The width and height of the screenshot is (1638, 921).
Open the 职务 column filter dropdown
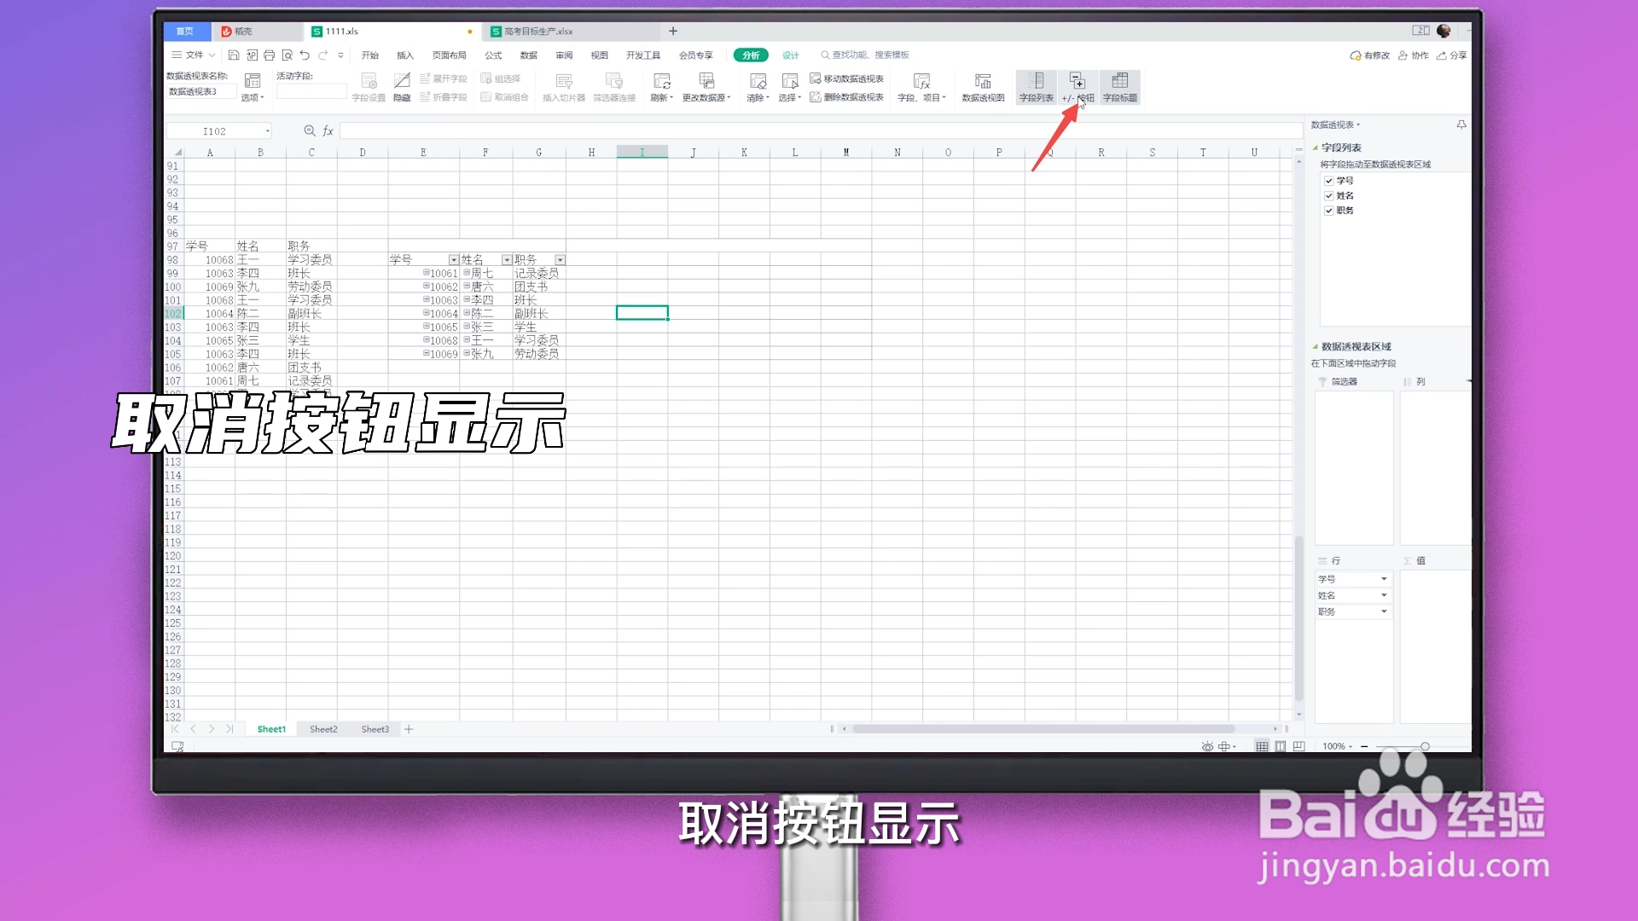pos(561,258)
